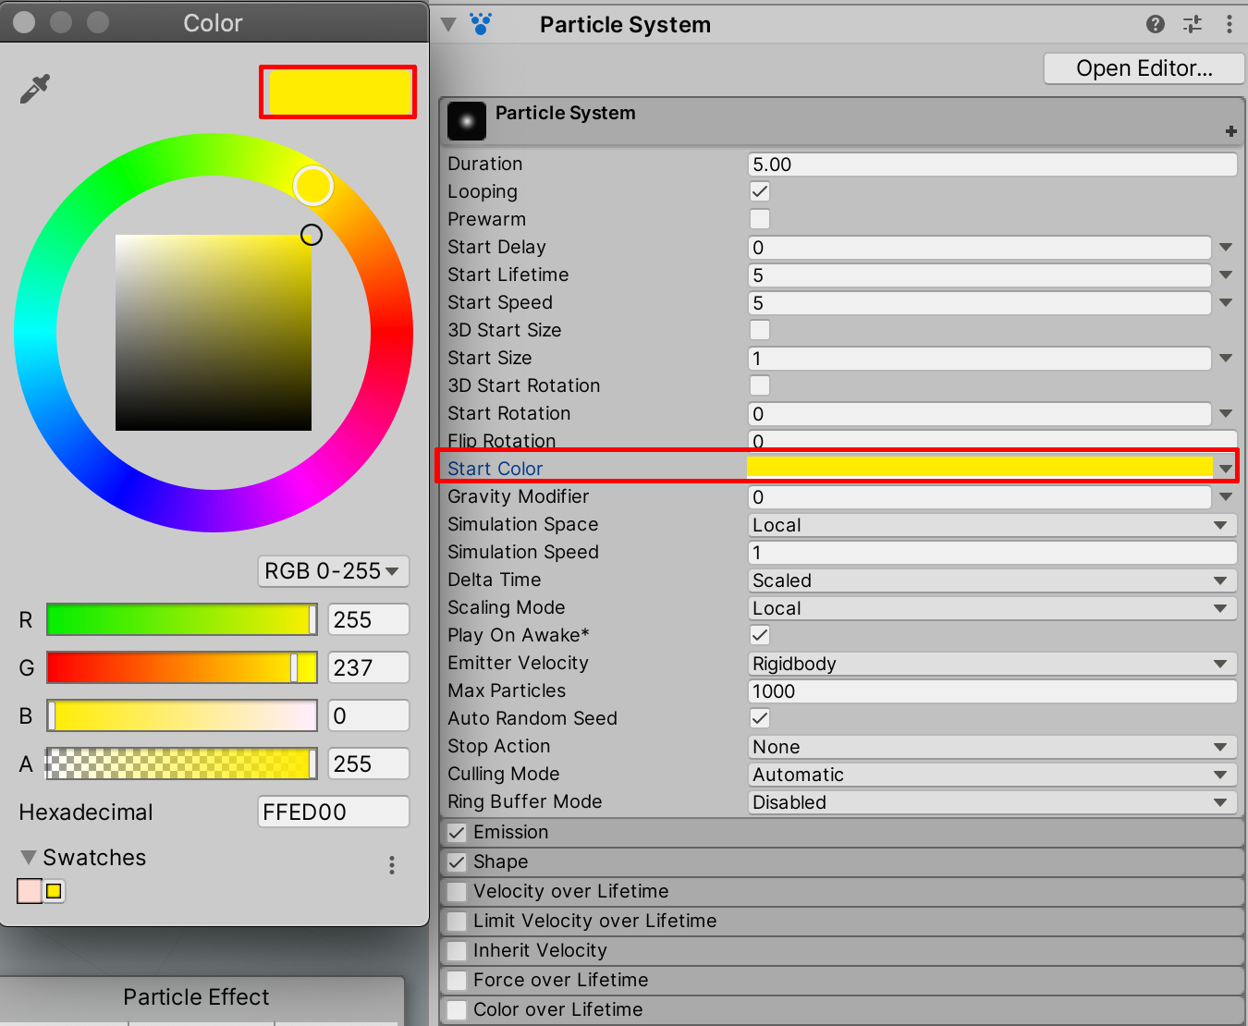Image resolution: width=1248 pixels, height=1026 pixels.
Task: Click the Hexadecimal color input field
Action: point(333,812)
